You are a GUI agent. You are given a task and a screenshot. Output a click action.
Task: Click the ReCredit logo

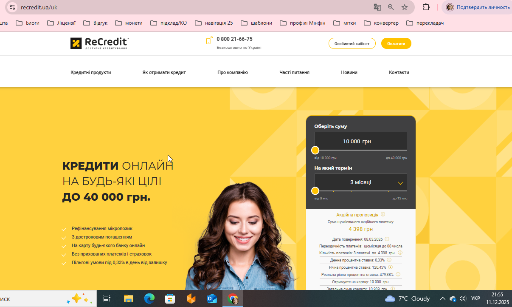pos(100,43)
